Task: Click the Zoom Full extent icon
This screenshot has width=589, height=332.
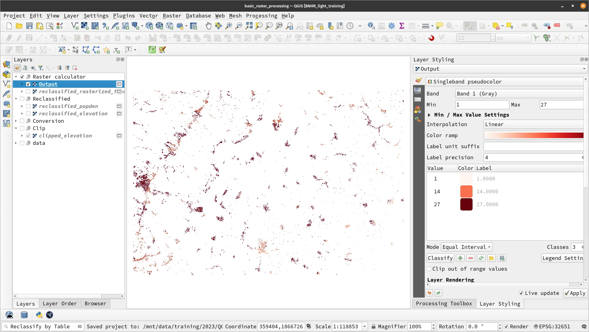Action: [249, 26]
